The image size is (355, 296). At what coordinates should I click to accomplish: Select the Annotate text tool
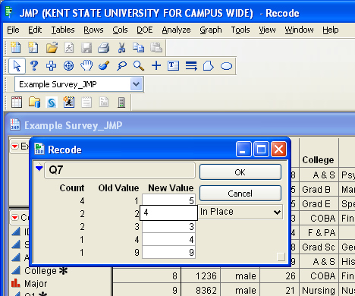click(x=173, y=66)
